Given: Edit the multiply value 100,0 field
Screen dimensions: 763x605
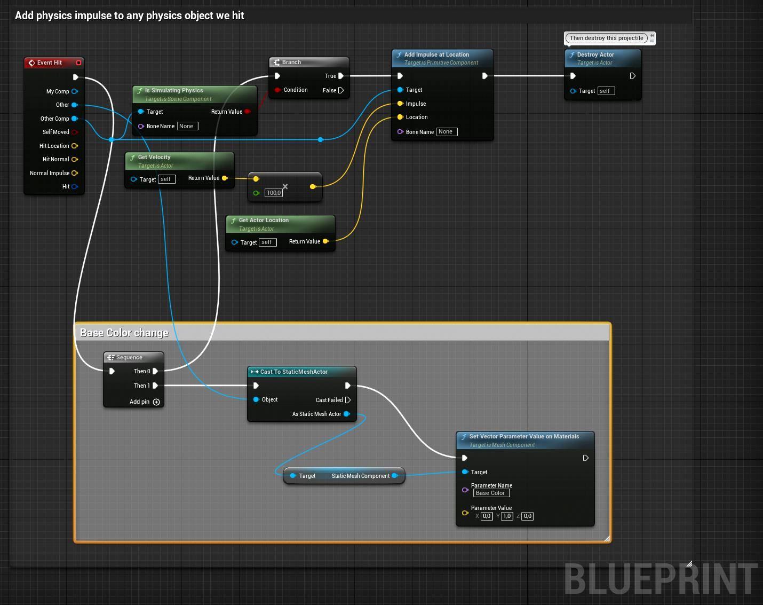Looking at the screenshot, I should (273, 193).
